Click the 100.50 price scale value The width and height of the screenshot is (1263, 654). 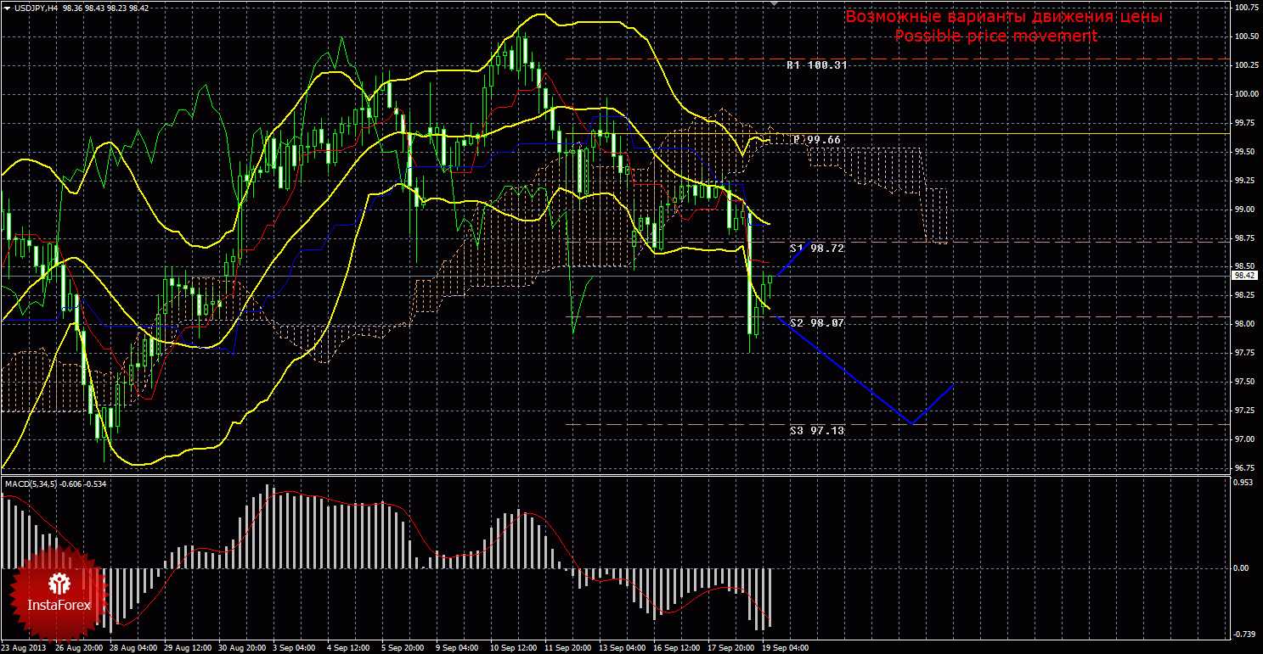(x=1246, y=36)
